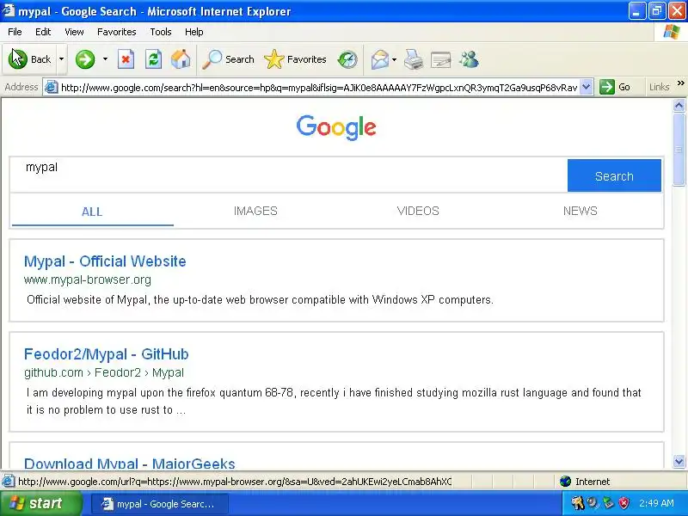
Task: Click the scrollbar up arrow
Action: [679, 105]
